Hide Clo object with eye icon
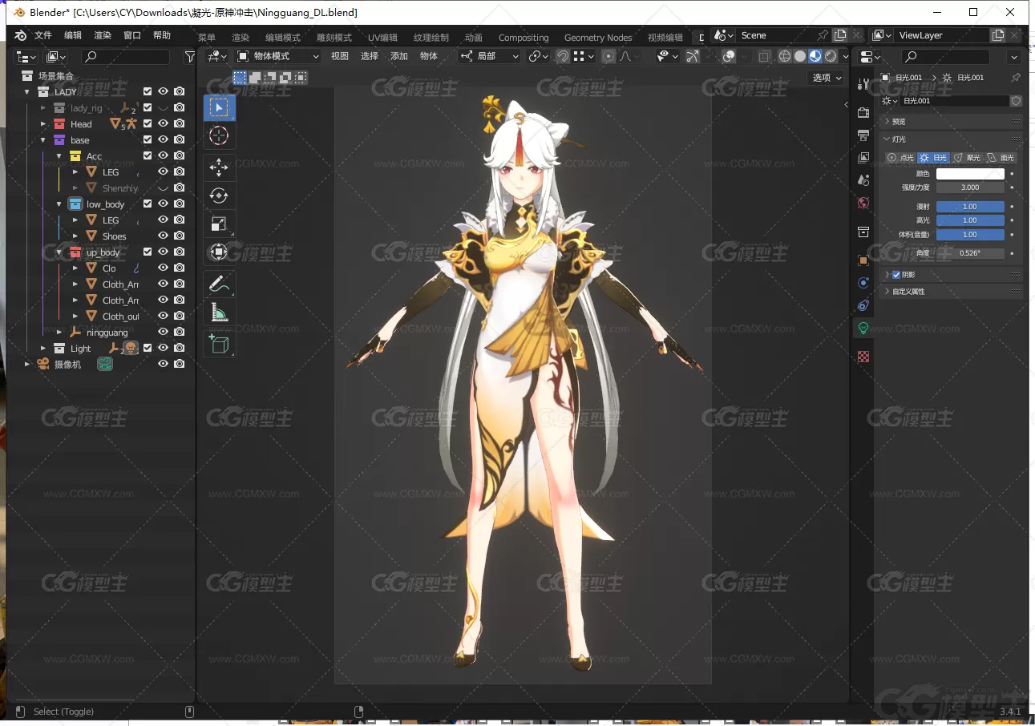1035x726 pixels. [163, 268]
